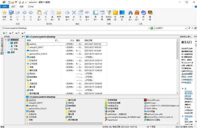Viewport: 197px width, 128px height.
Task: Select Inpaint.exe in the lower pane
Action: click(111, 120)
